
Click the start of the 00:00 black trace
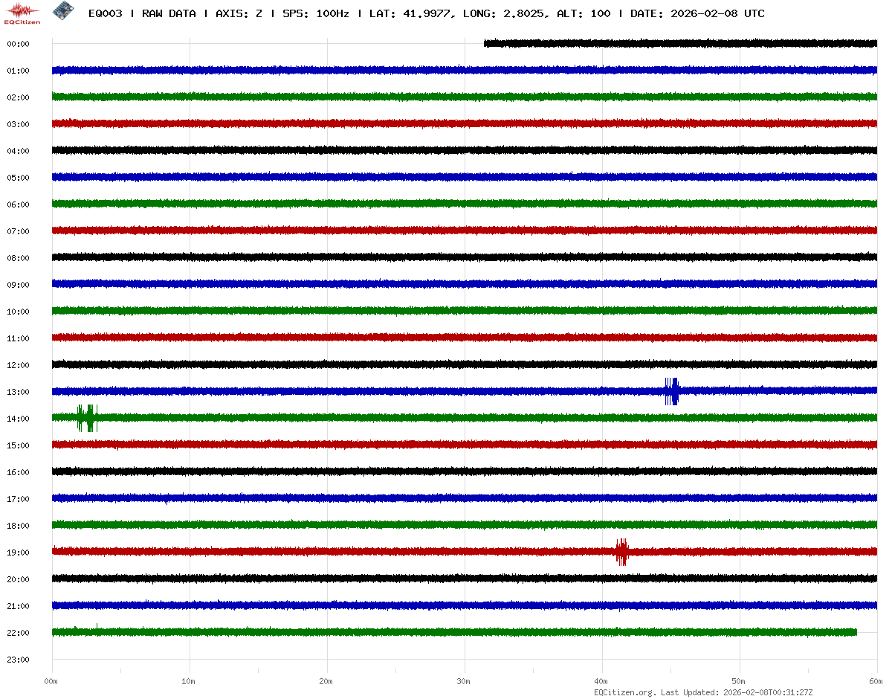486,43
